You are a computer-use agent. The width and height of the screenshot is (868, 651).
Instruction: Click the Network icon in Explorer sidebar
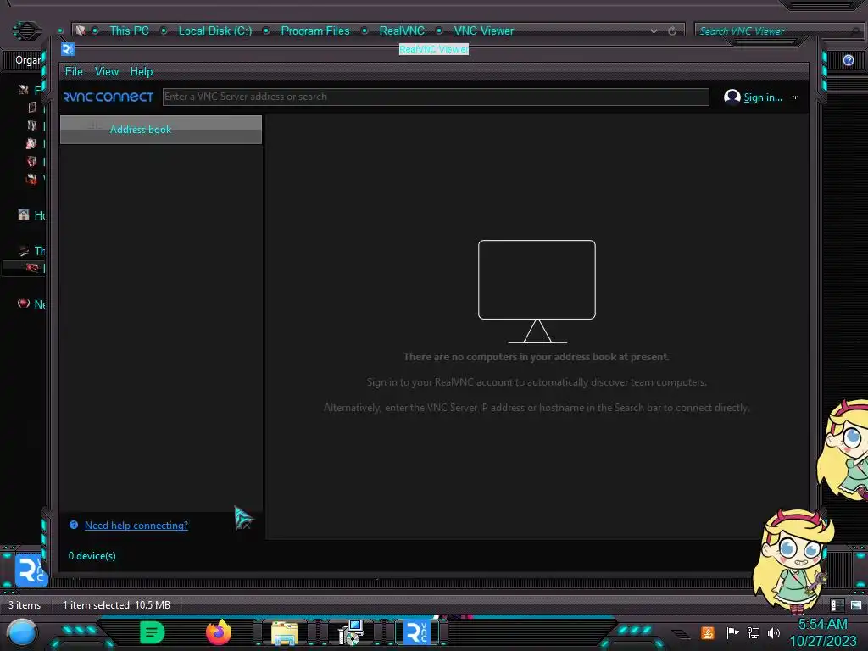[23, 303]
